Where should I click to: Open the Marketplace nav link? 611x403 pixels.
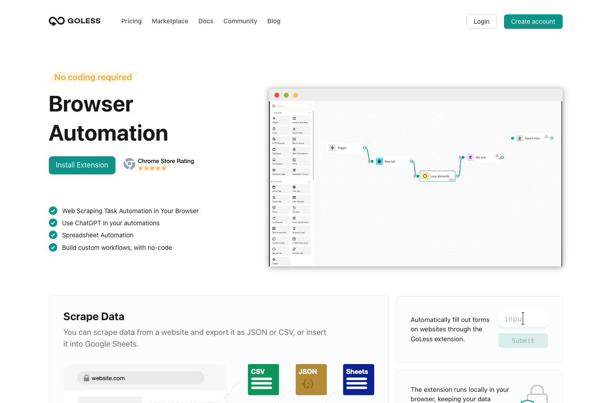pos(170,21)
